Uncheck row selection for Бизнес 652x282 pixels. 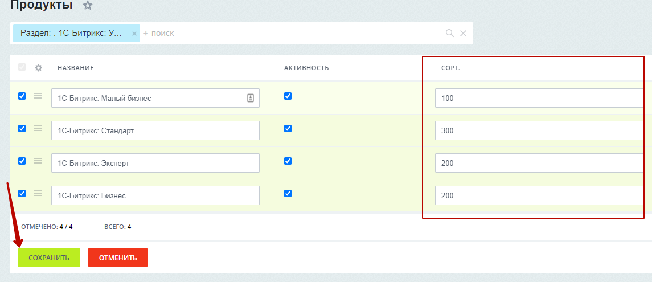22,193
